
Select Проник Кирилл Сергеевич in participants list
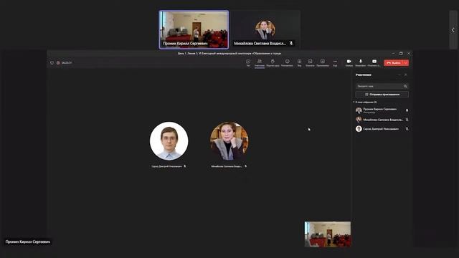coord(382,110)
